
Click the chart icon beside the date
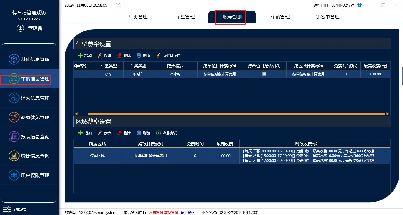coord(118,5)
